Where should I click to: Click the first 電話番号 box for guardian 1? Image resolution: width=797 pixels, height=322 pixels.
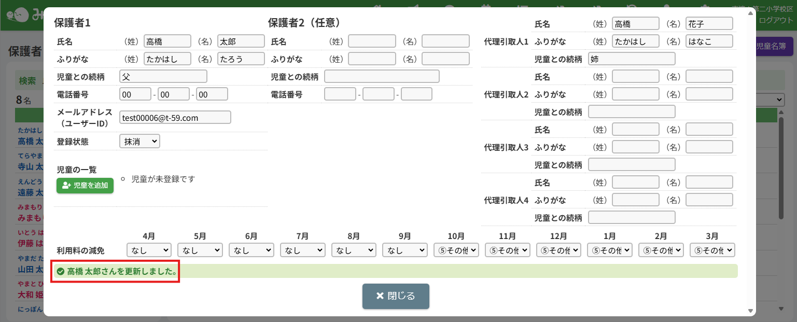pyautogui.click(x=135, y=94)
